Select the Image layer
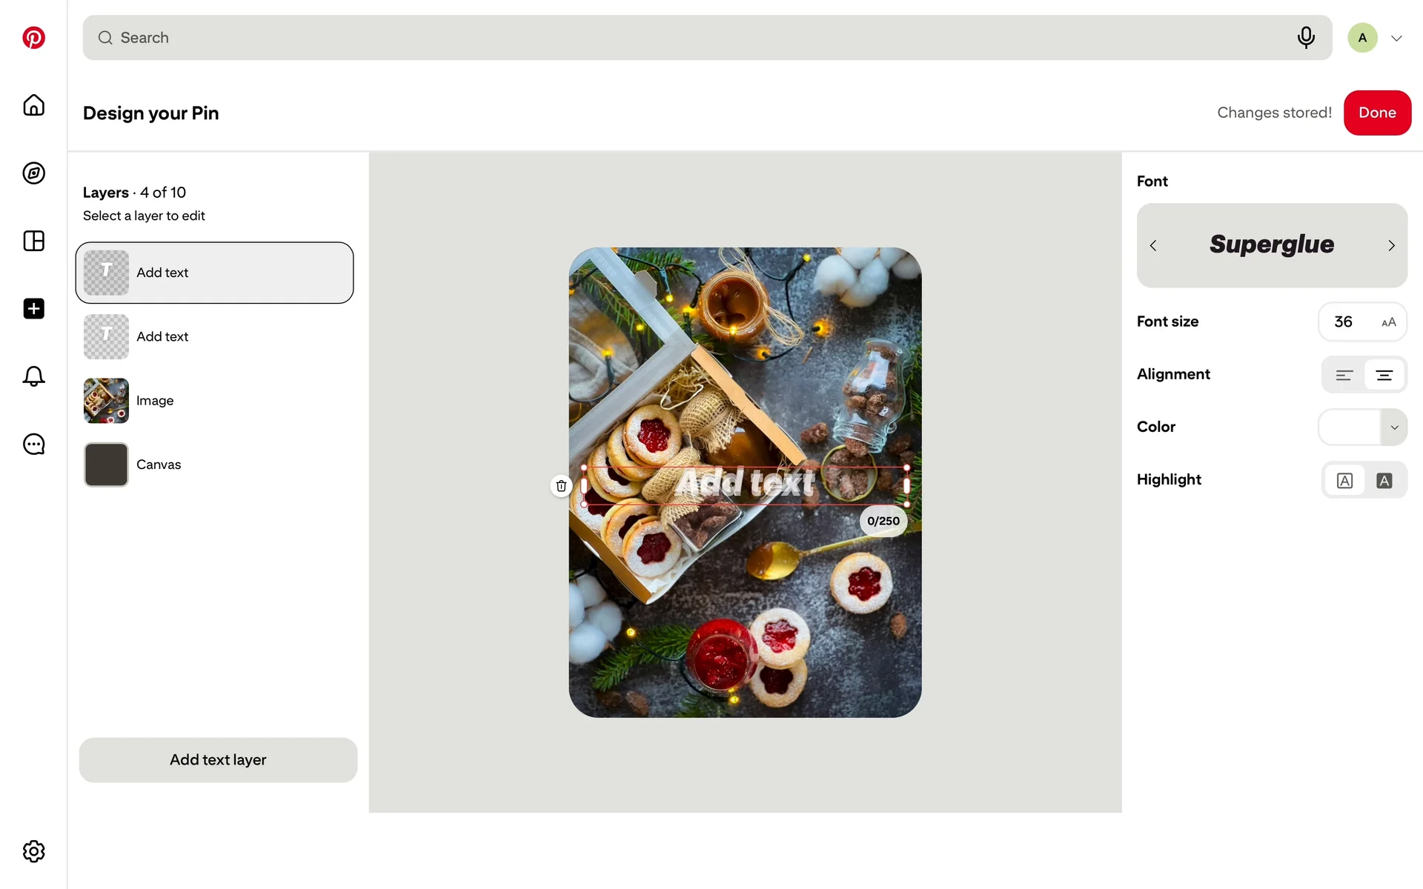The width and height of the screenshot is (1423, 889). (214, 401)
